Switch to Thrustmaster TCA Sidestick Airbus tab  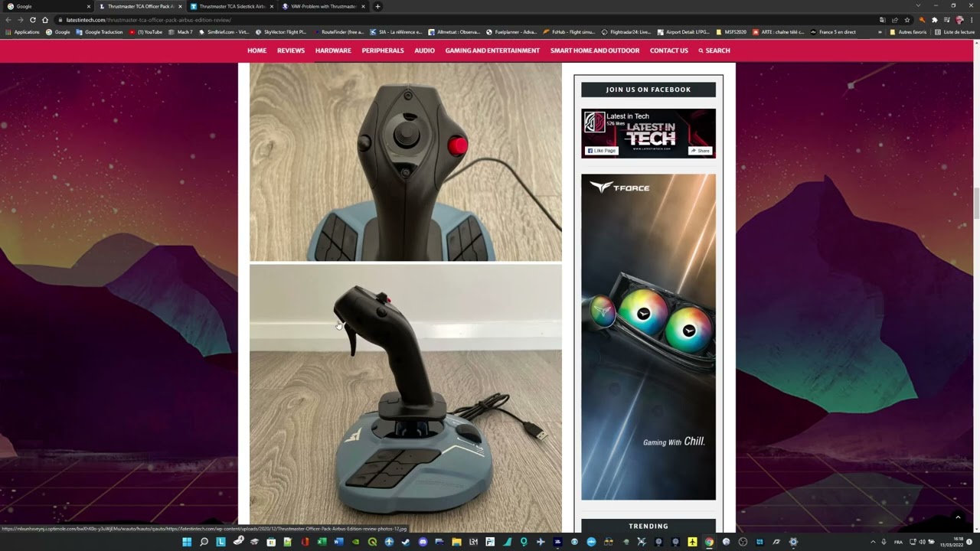click(230, 6)
